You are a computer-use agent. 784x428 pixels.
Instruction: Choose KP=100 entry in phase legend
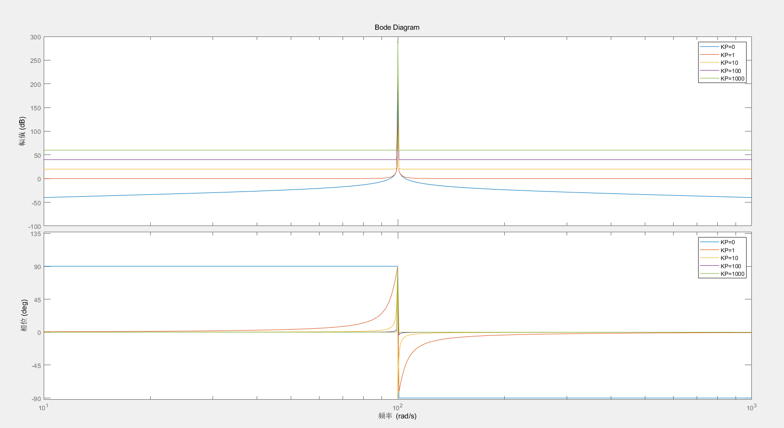pyautogui.click(x=730, y=266)
